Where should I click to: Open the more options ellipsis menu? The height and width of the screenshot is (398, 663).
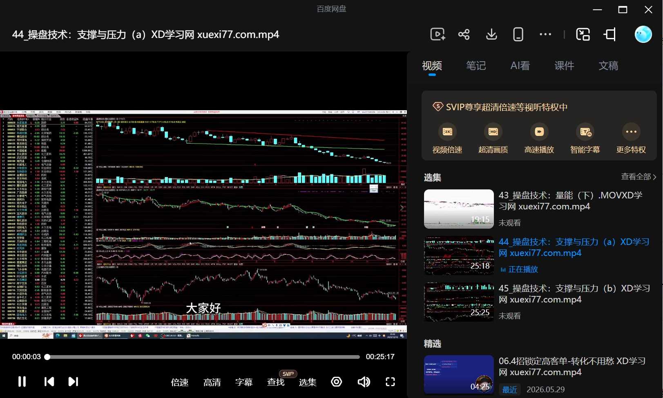tap(545, 34)
